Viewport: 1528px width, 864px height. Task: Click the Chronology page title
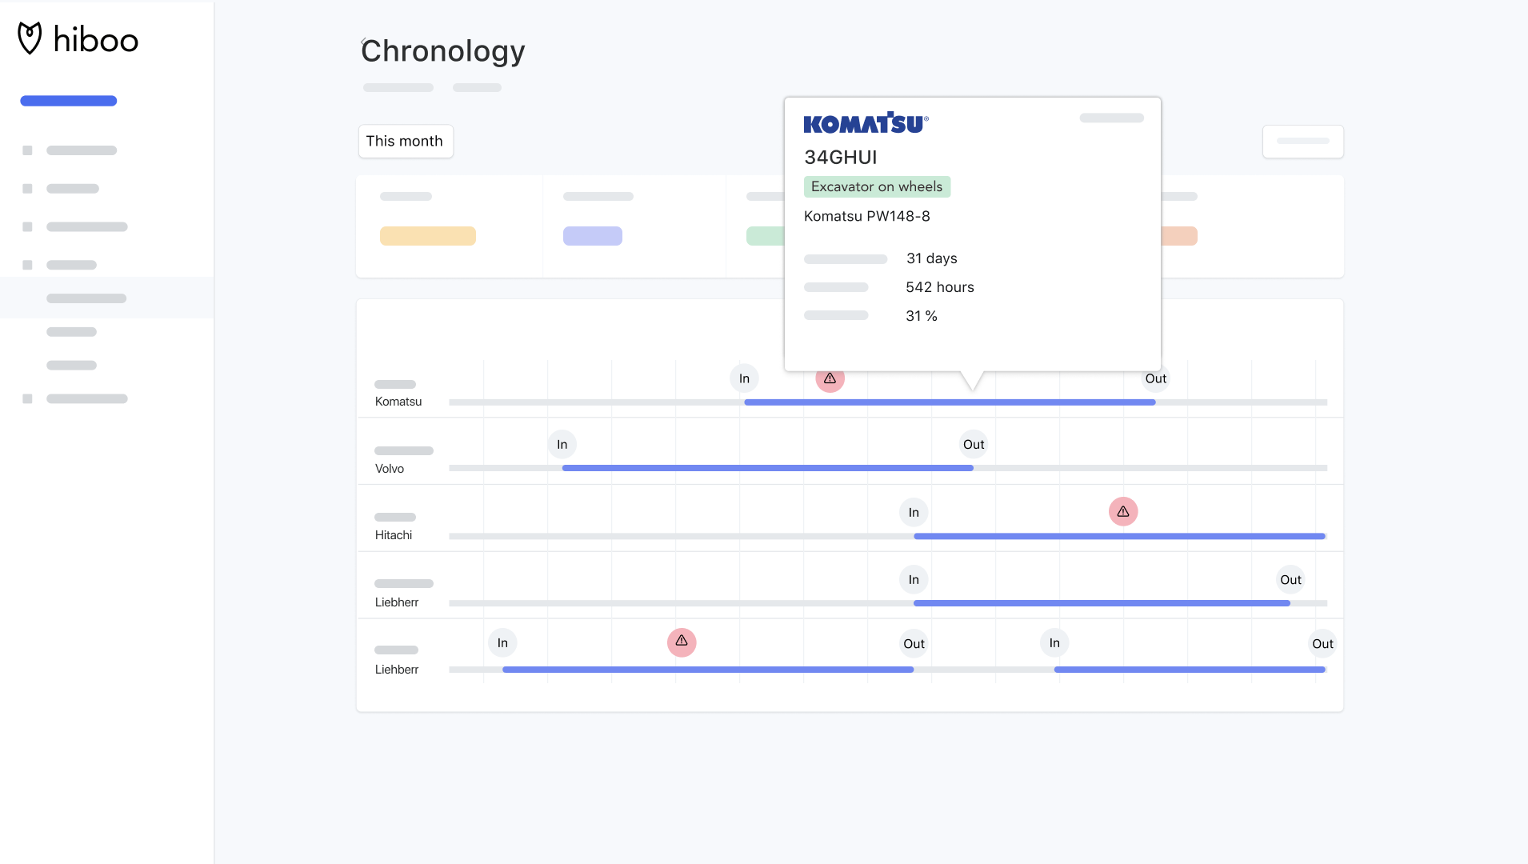coord(443,51)
